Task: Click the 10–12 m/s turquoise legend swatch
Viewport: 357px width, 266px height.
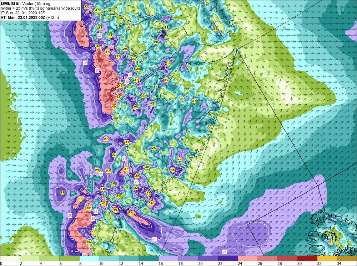Action: [x=109, y=259]
